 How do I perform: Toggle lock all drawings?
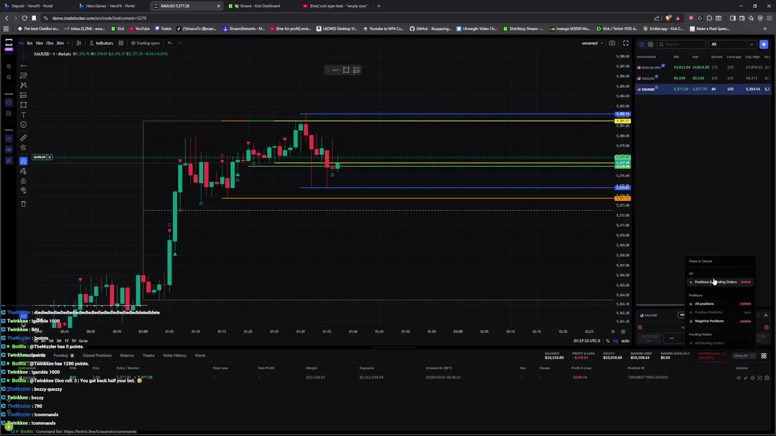[24, 181]
